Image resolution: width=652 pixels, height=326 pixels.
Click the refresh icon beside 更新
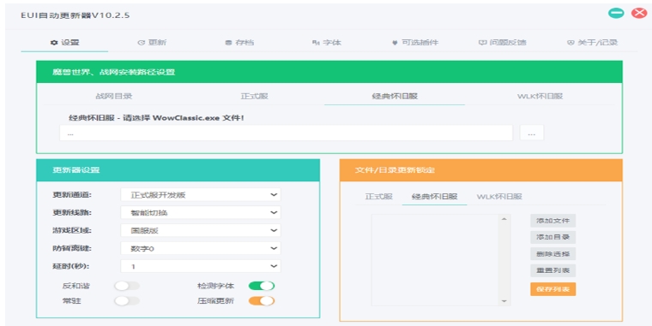click(x=141, y=42)
